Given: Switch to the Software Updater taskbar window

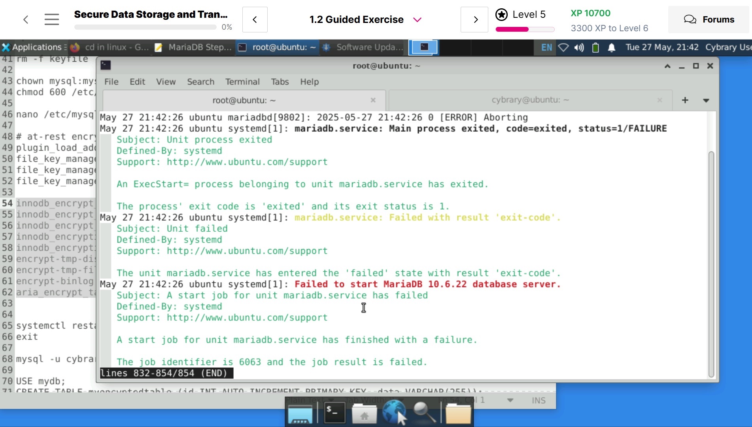Looking at the screenshot, I should [363, 47].
